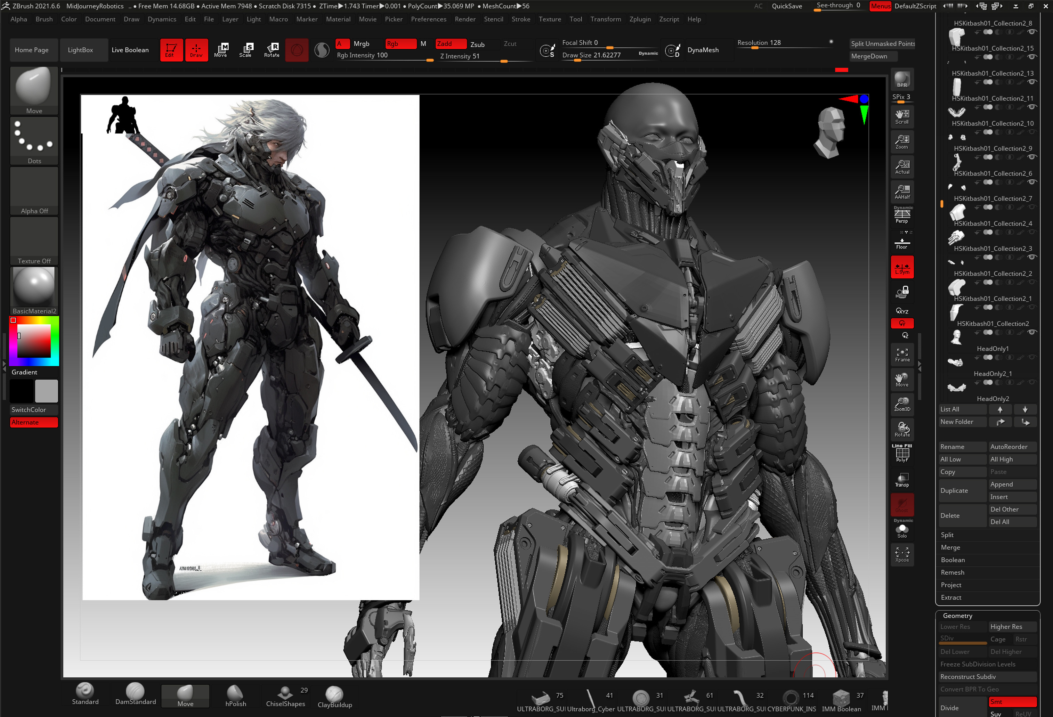
Task: Toggle Smt option beside Divide
Action: point(1012,702)
